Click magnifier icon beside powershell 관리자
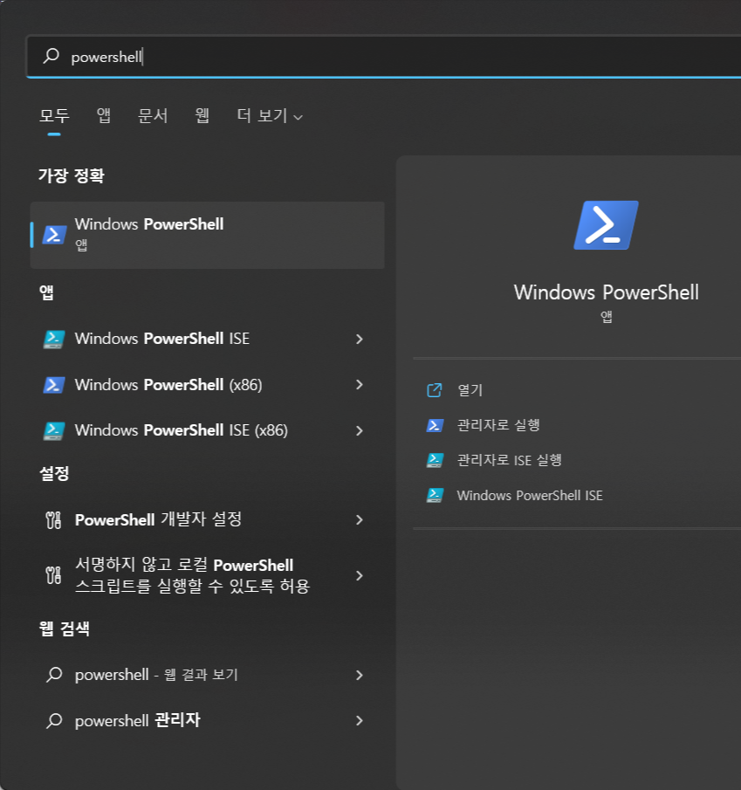This screenshot has width=741, height=790. click(x=54, y=720)
